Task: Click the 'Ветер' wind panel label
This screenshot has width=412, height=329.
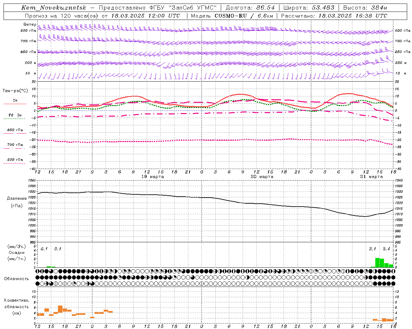Action: (30, 24)
